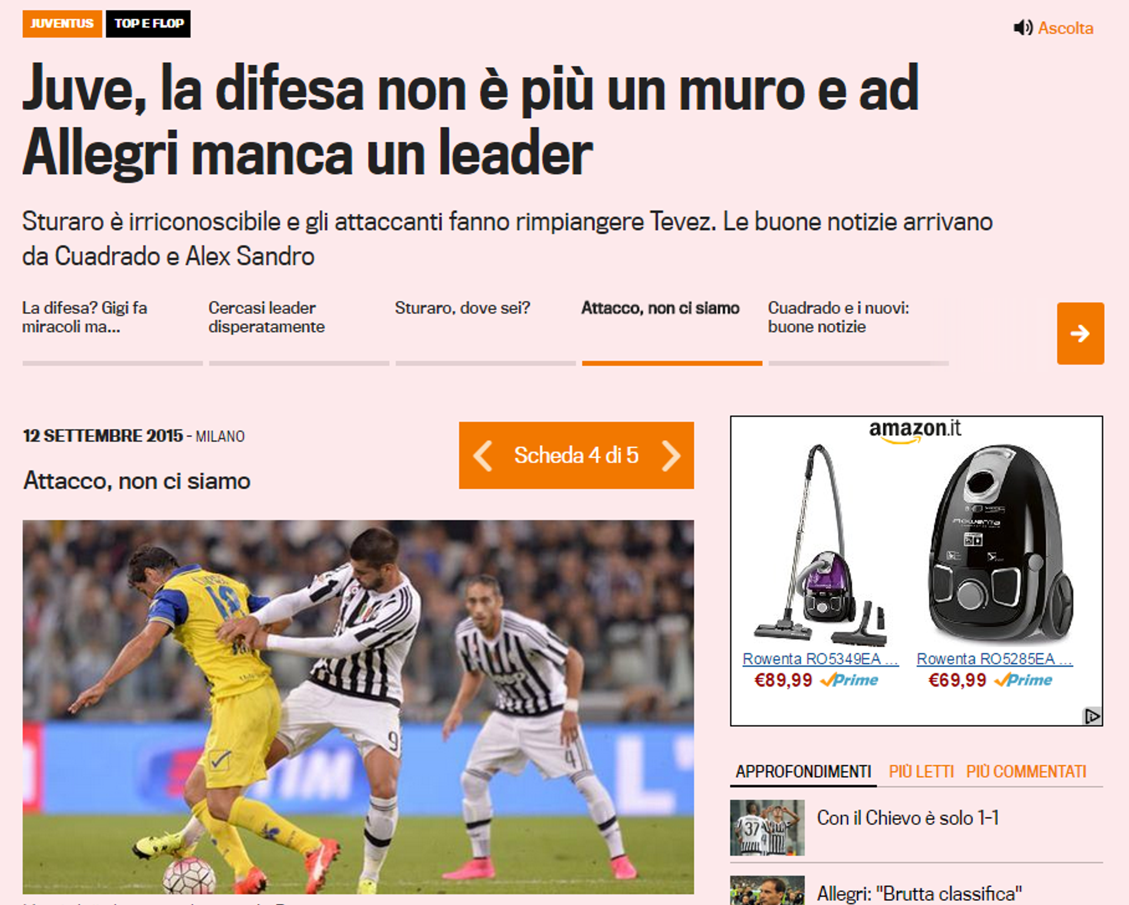Open the TOP E FLOP black tag
The image size is (1129, 905).
(148, 24)
